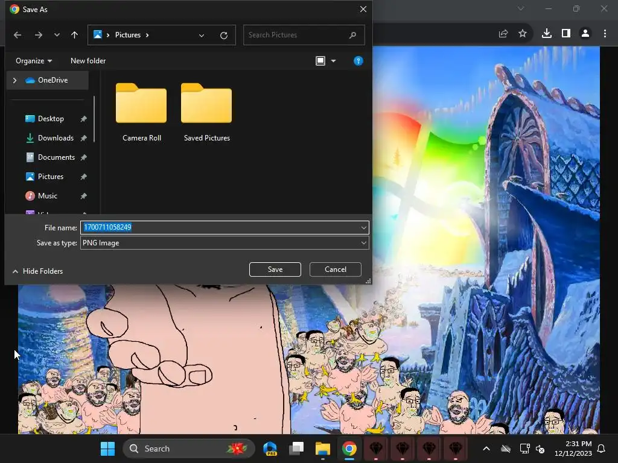Click OneDrive cloud tray icon
Viewport: 618px width, 463px height.
pos(506,449)
